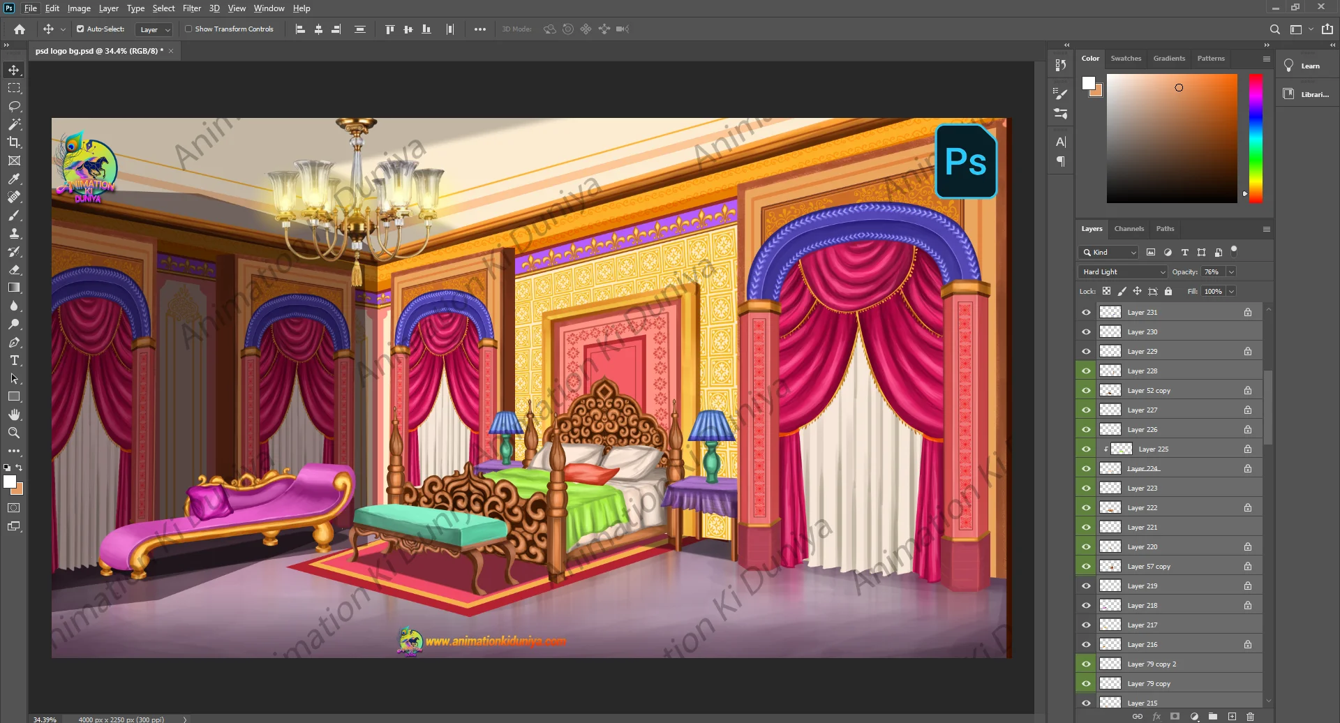
Task: Click the delete layer trash icon
Action: tap(1250, 717)
